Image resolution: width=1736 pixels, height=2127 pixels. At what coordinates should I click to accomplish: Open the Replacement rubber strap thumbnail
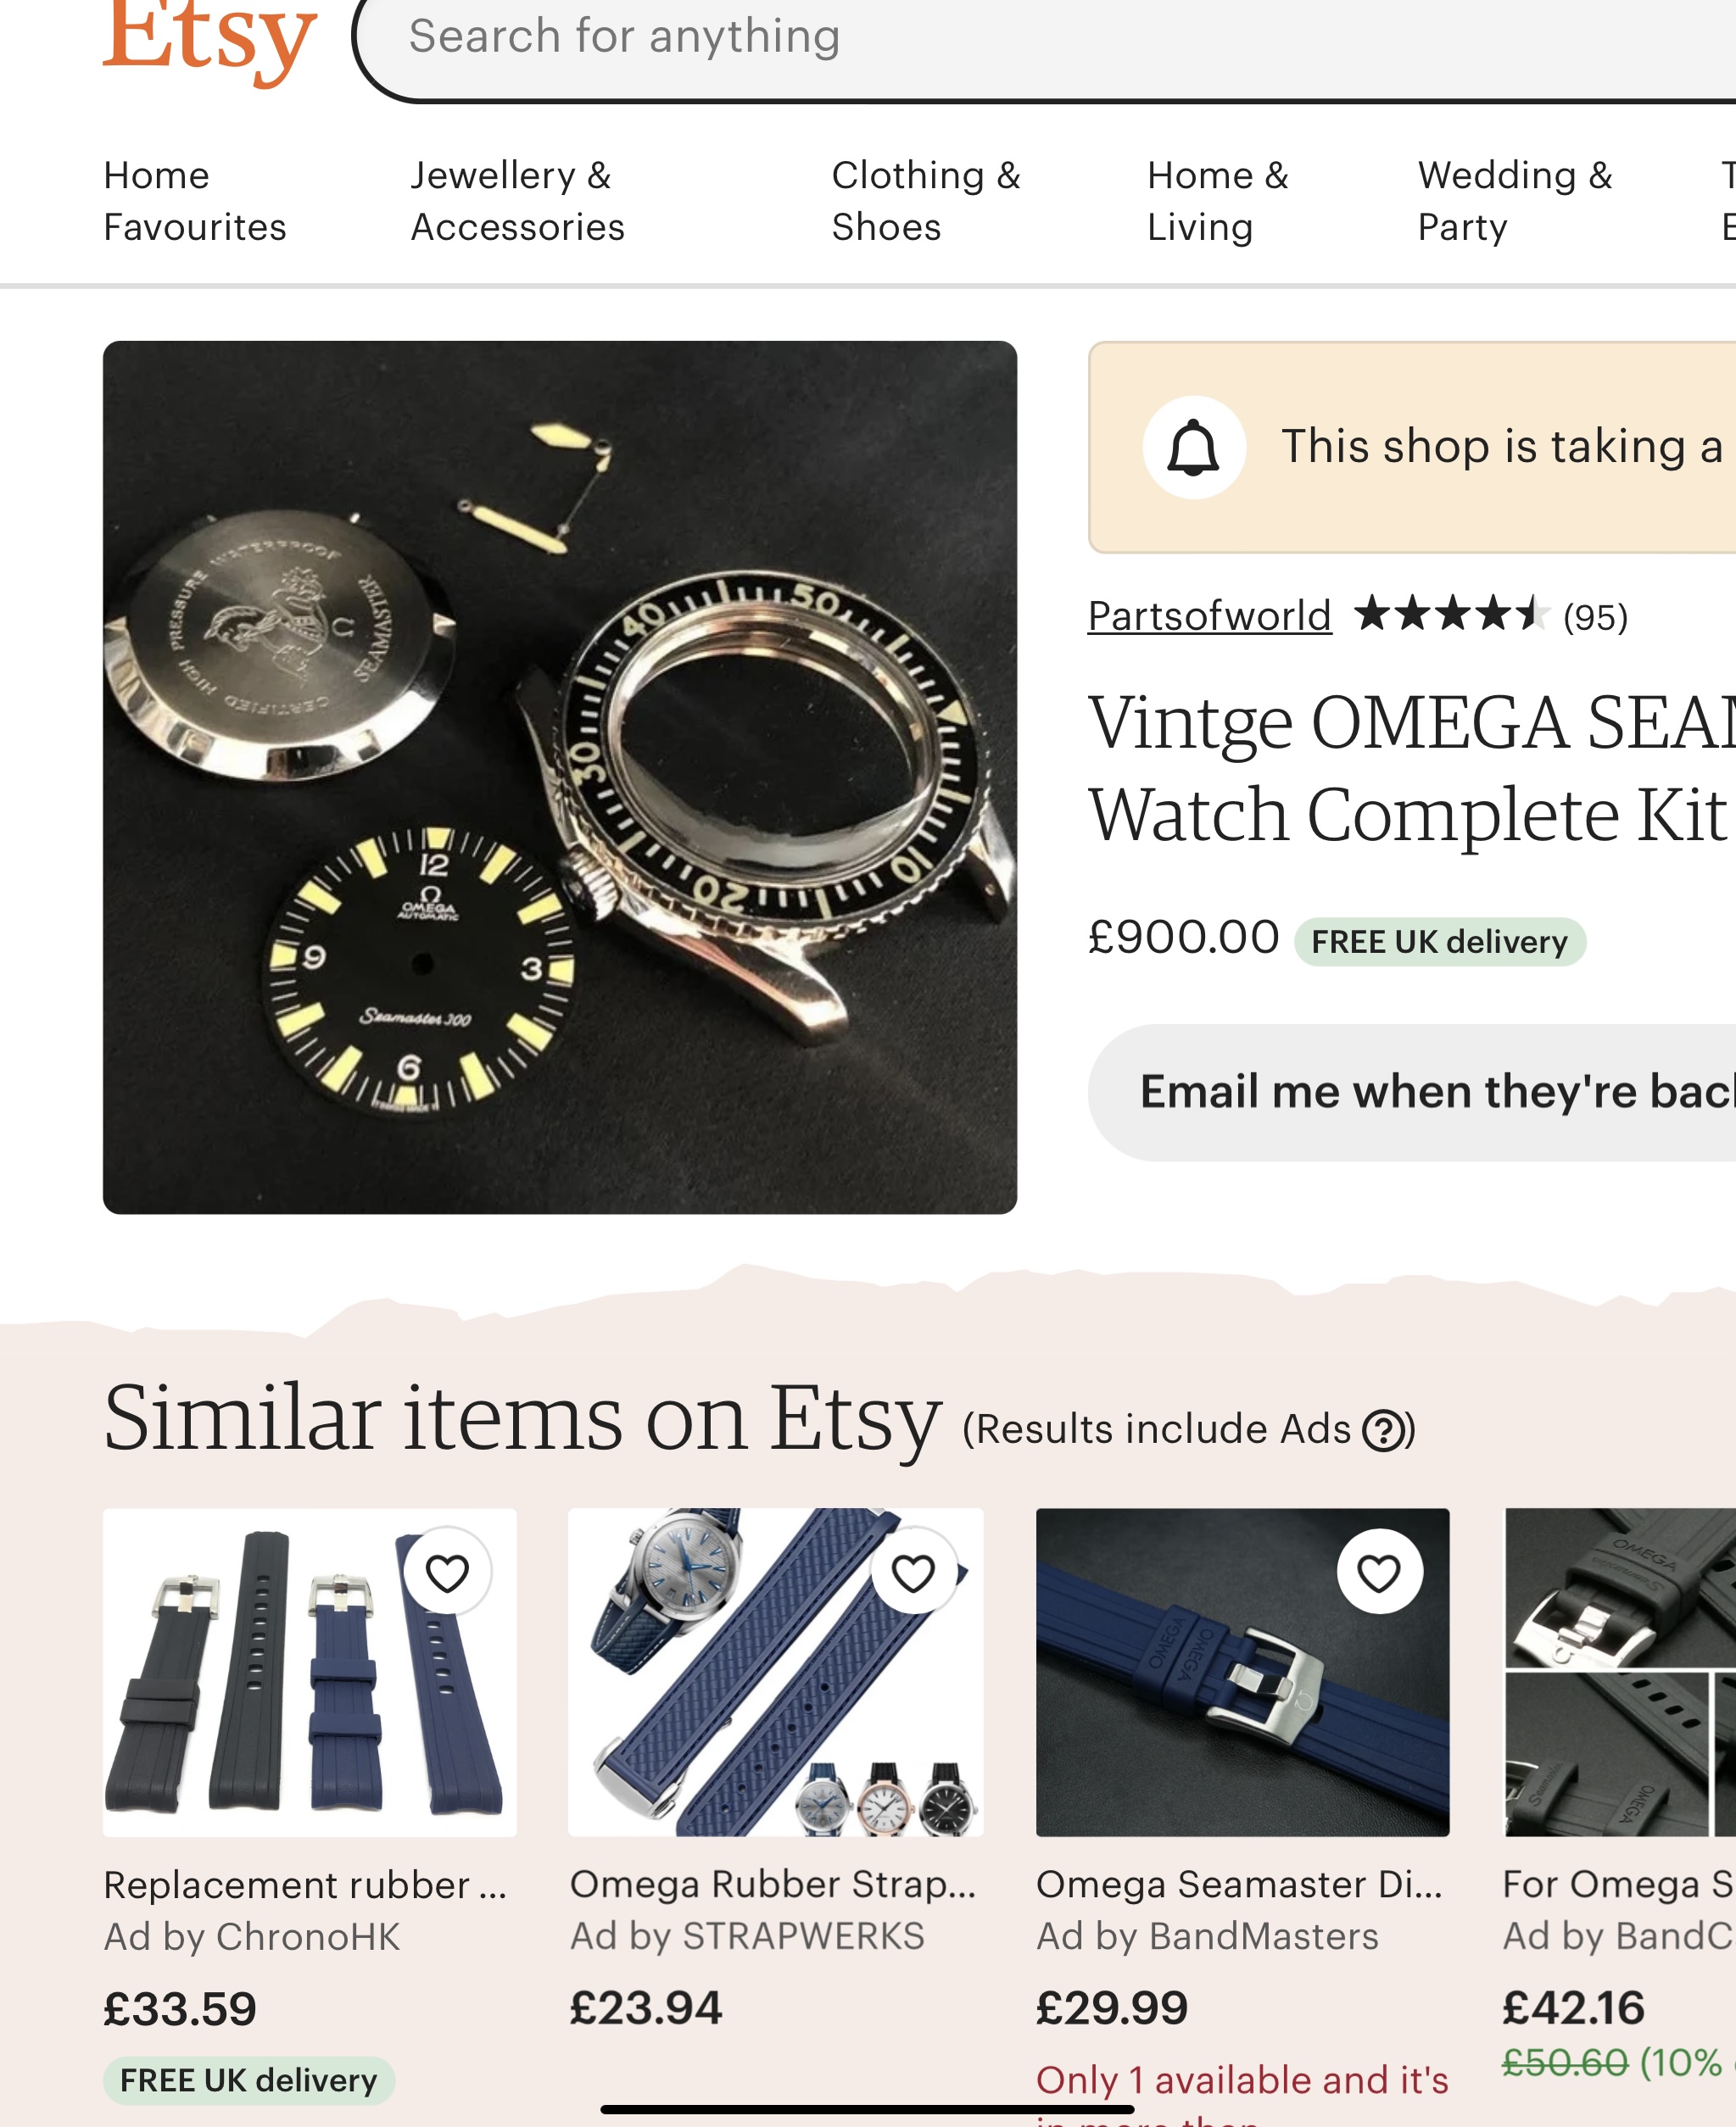309,1671
